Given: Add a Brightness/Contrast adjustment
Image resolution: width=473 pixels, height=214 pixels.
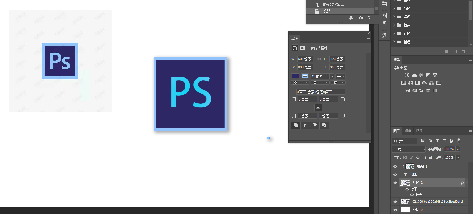Looking at the screenshot, I should pos(407,75).
